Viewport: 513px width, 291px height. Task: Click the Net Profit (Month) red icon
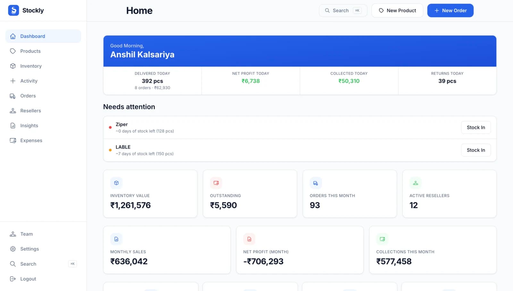pos(249,239)
